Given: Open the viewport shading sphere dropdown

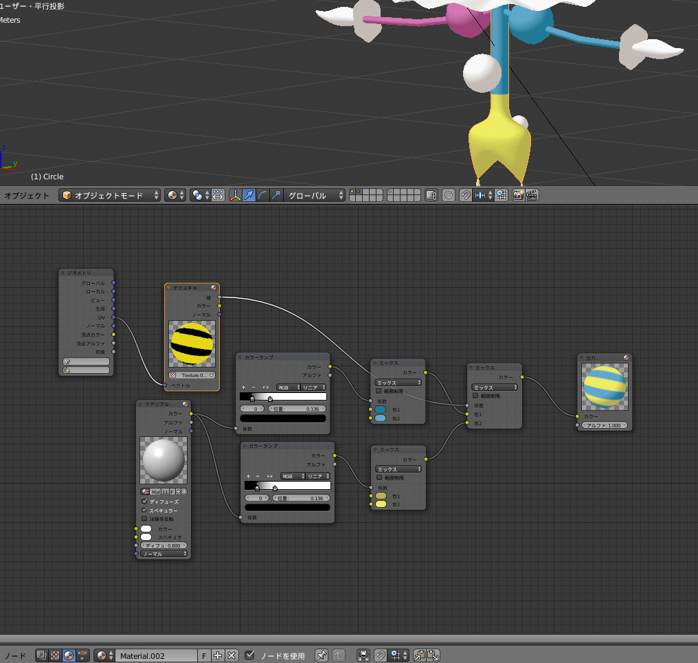Looking at the screenshot, I should [175, 195].
